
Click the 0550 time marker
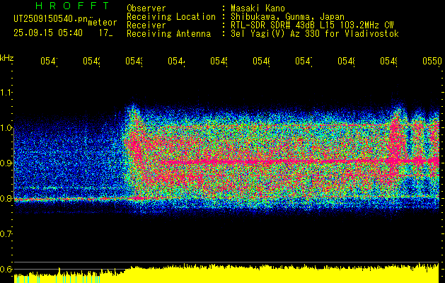coord(432,61)
